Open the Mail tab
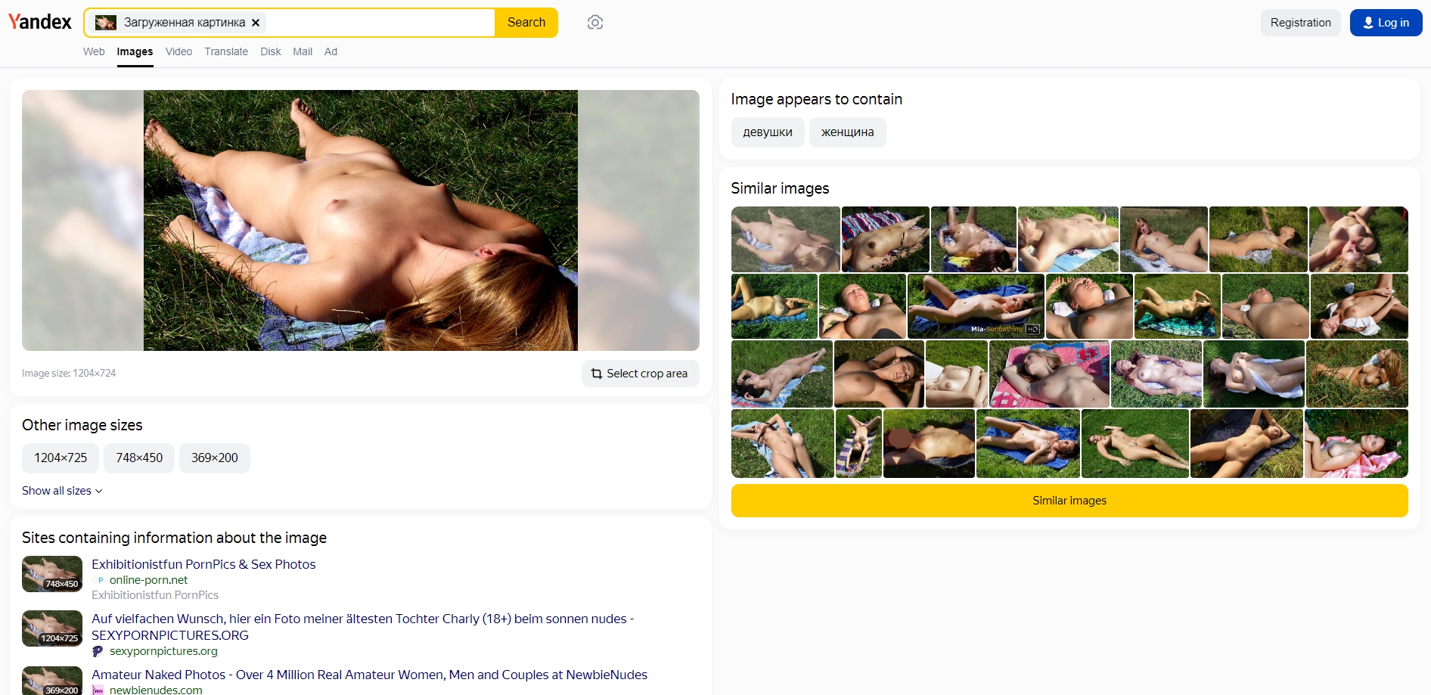 tap(303, 51)
